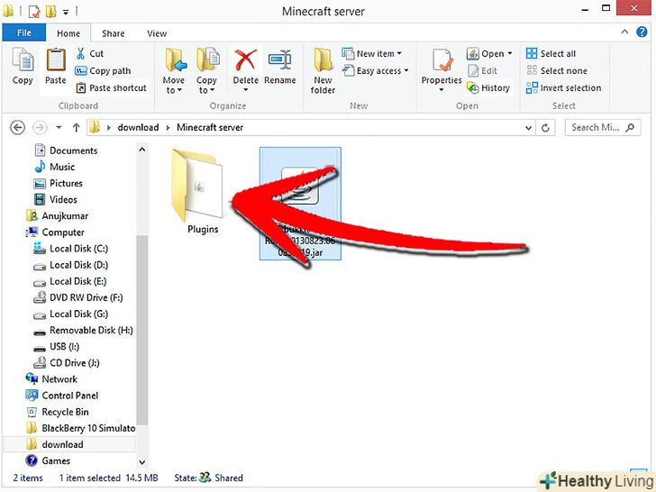Screen dimensions: 656x492
Task: Collapse the ribbon with the chevron
Action: coord(624,32)
